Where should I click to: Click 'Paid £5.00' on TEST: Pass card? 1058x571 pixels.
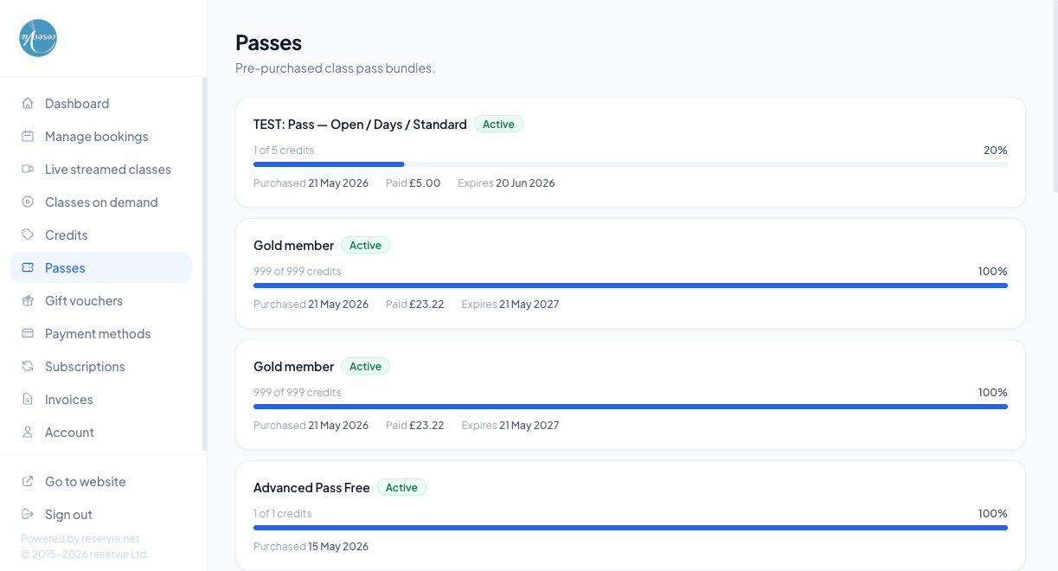(414, 183)
